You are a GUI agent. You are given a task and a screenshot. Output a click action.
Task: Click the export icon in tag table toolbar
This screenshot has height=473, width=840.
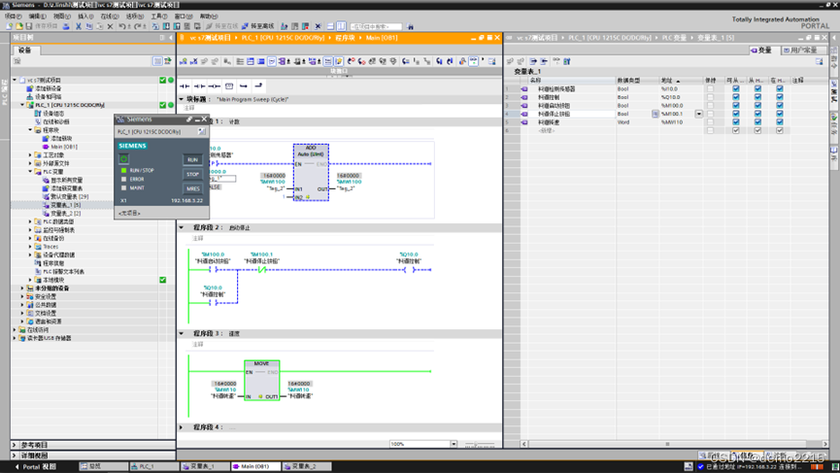tap(533, 61)
